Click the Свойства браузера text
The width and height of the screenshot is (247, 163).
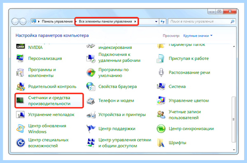point(117,86)
